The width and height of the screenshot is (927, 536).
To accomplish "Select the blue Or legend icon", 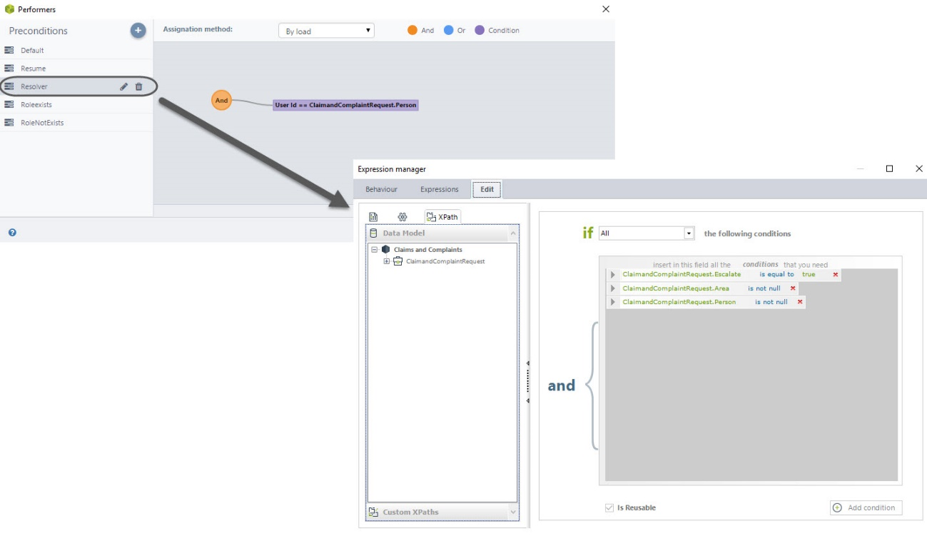I will click(x=448, y=30).
